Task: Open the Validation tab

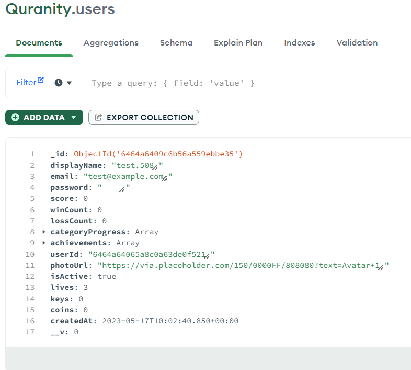Action: point(357,43)
